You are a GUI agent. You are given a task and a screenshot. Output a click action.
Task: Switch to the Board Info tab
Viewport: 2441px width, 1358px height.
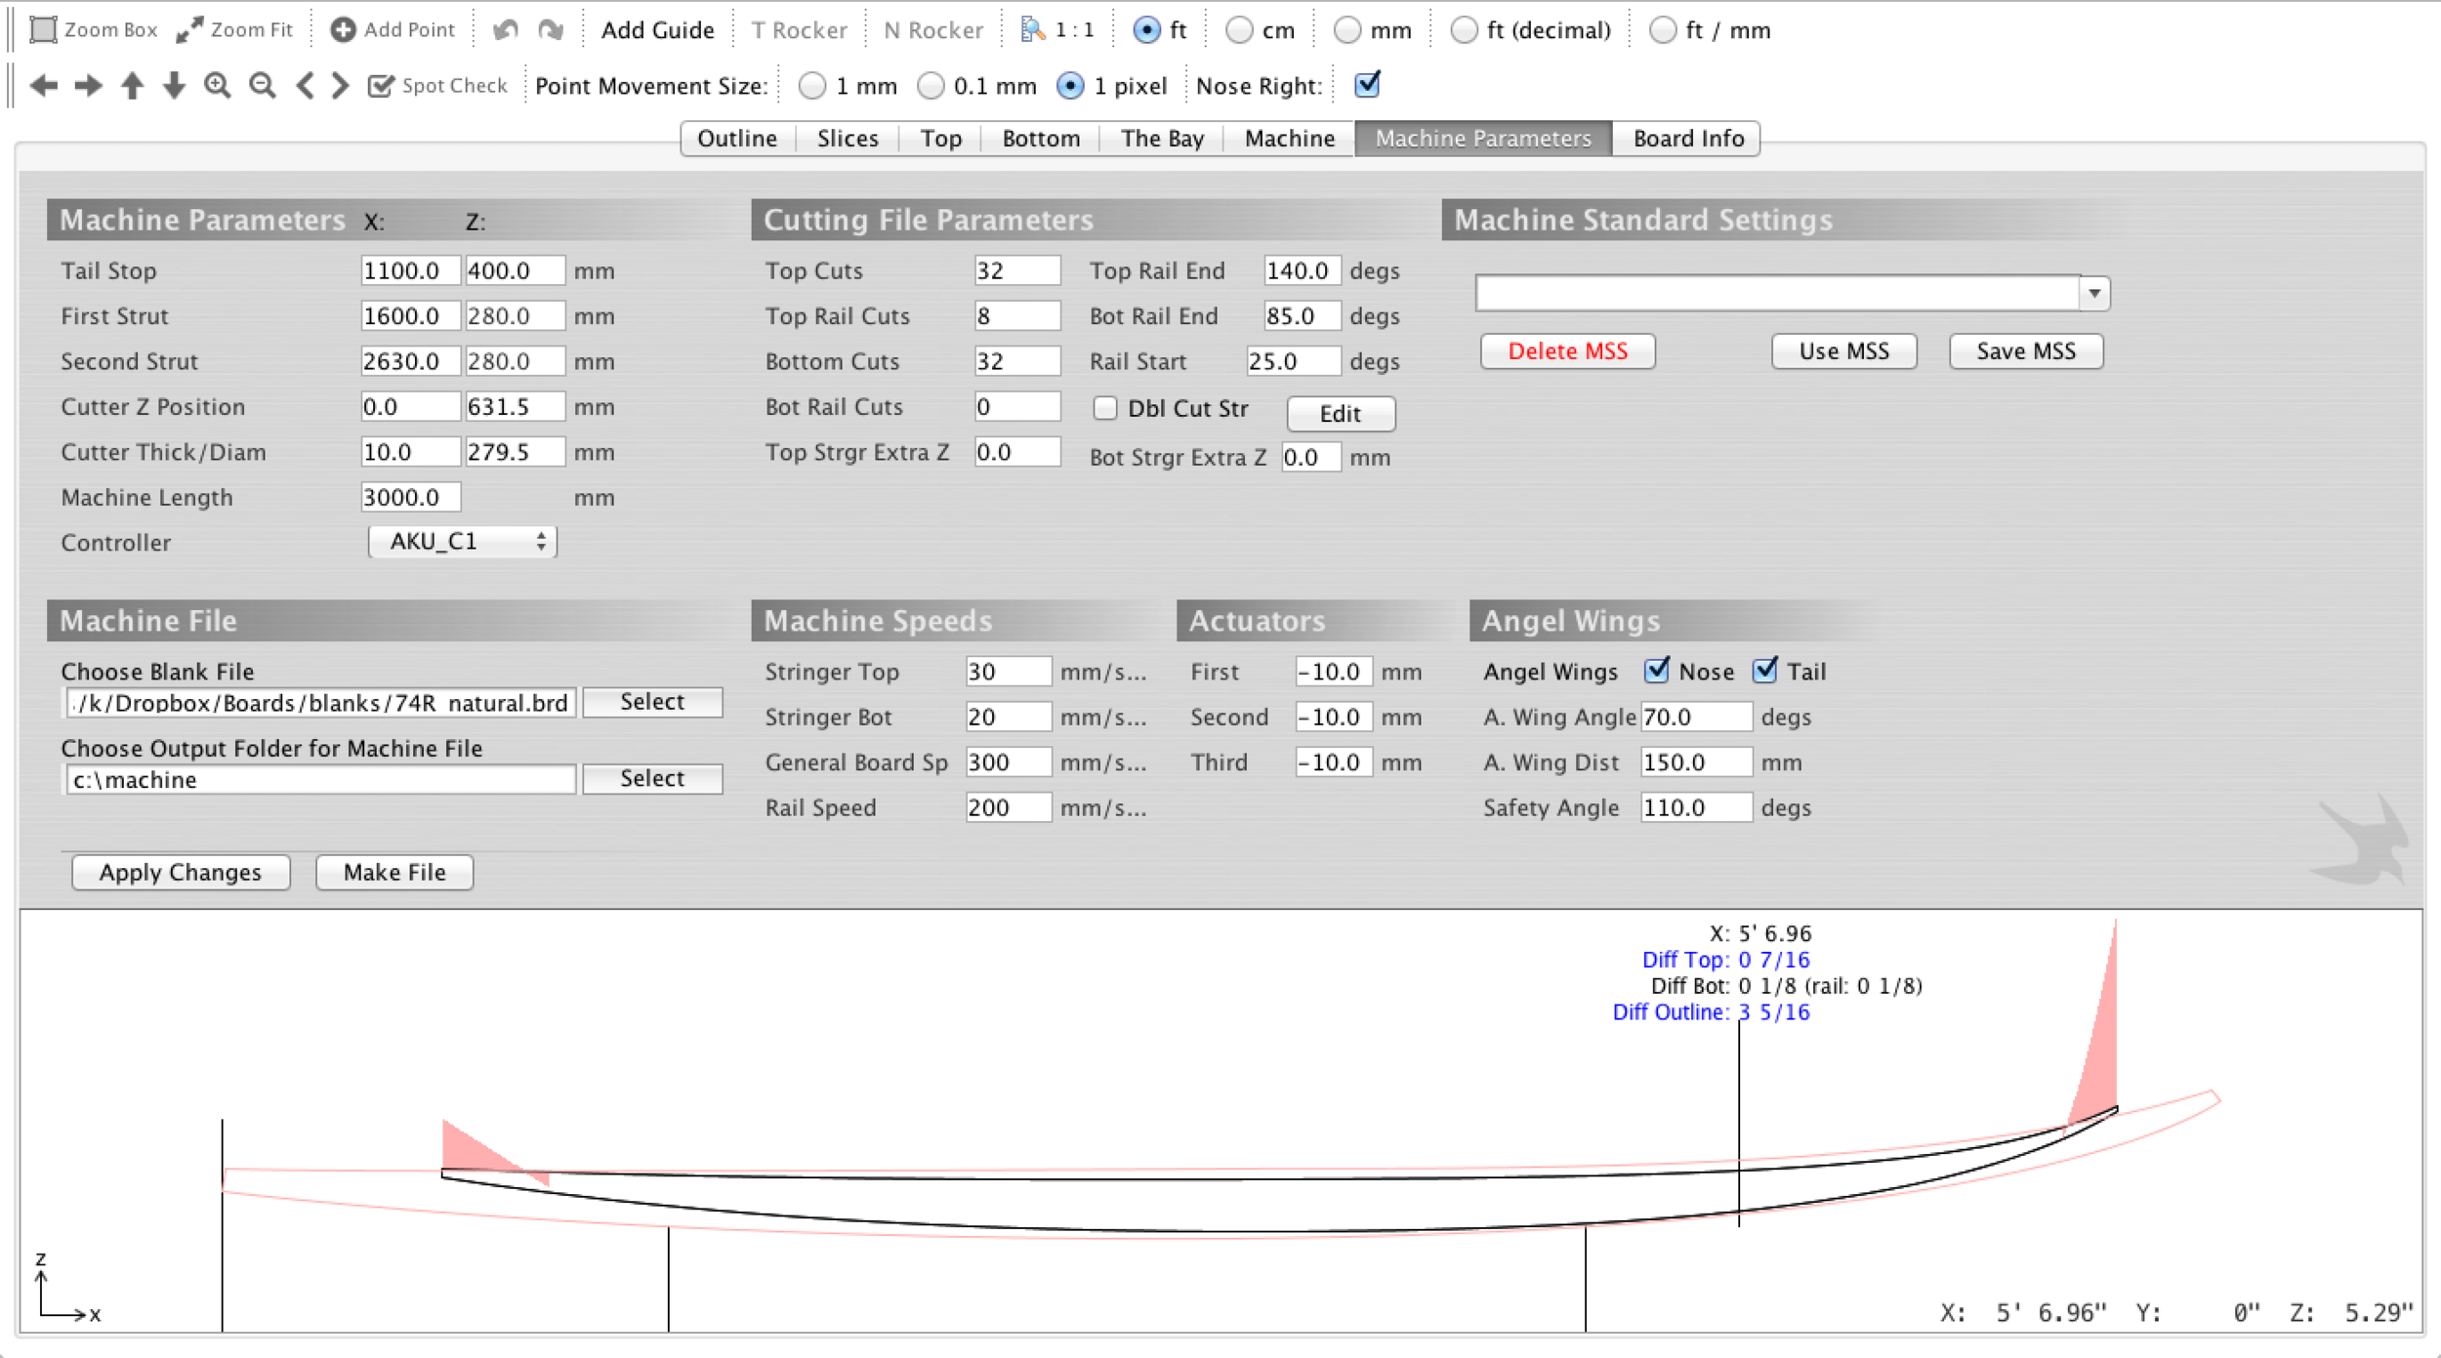tap(1688, 137)
